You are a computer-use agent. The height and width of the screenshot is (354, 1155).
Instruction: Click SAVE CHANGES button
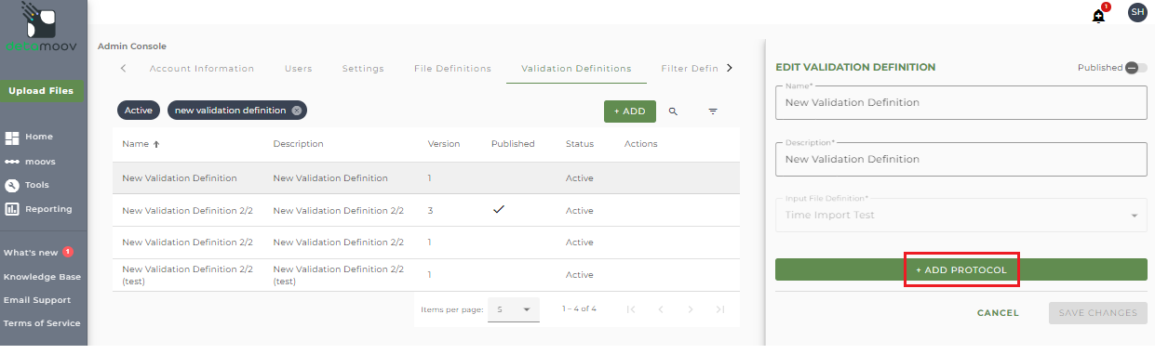[x=1097, y=313]
